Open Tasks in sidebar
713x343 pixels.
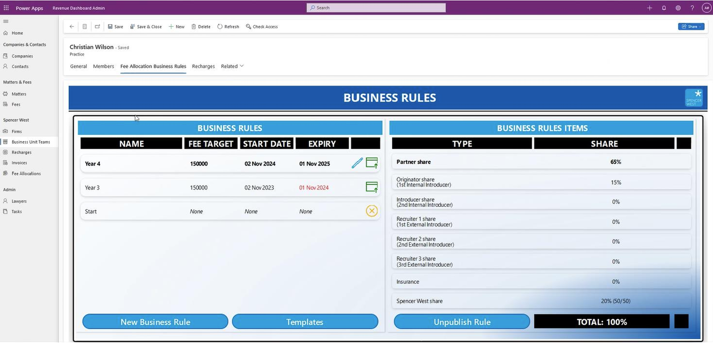tap(17, 212)
